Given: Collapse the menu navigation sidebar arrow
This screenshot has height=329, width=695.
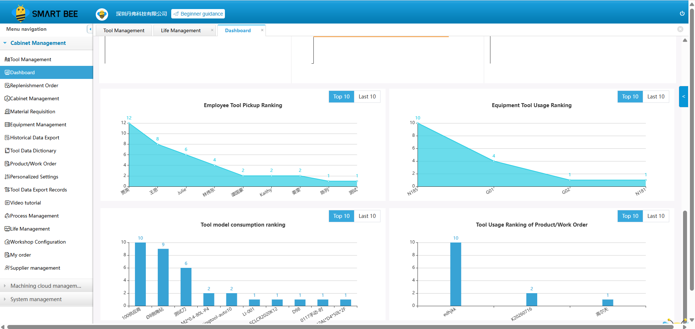Looking at the screenshot, I should [90, 29].
